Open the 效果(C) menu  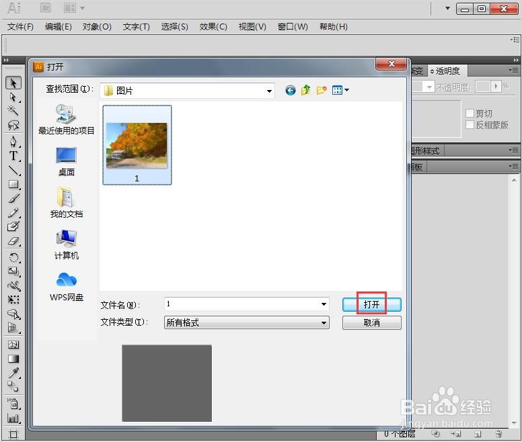(x=213, y=27)
